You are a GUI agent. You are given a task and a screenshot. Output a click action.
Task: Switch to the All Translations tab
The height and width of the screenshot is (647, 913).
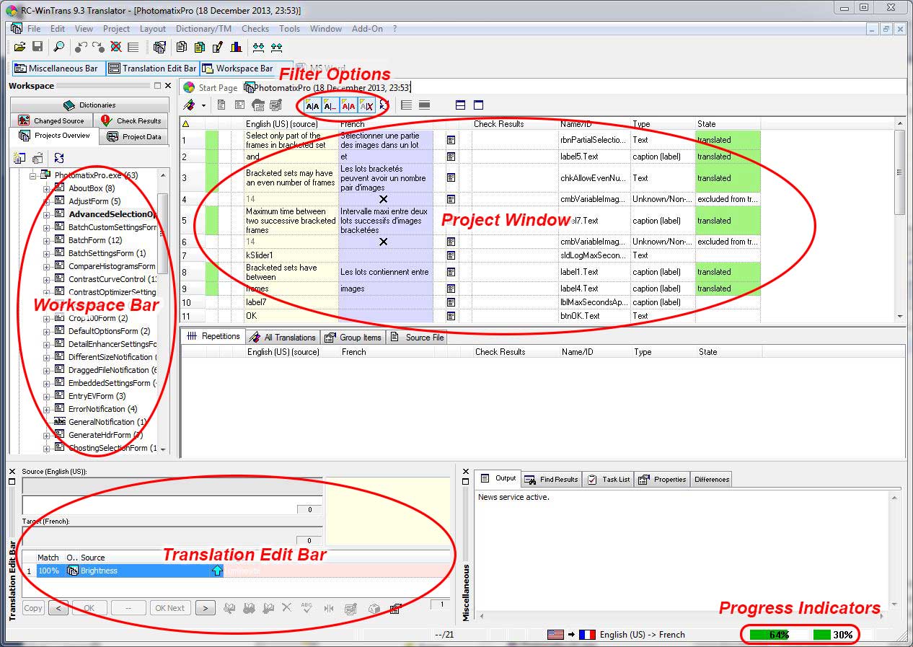282,337
